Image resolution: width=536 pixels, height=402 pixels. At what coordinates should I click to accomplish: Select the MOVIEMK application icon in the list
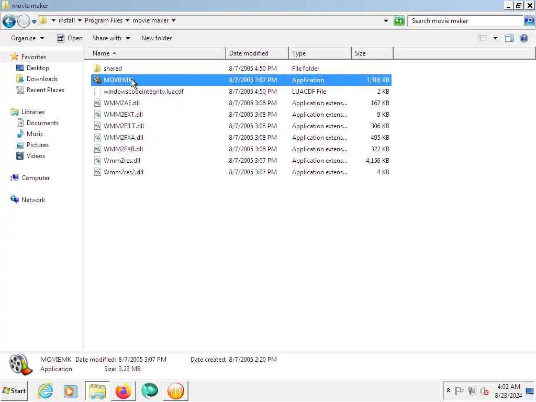tap(97, 80)
